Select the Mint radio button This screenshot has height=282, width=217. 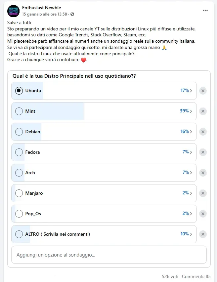[19, 111]
